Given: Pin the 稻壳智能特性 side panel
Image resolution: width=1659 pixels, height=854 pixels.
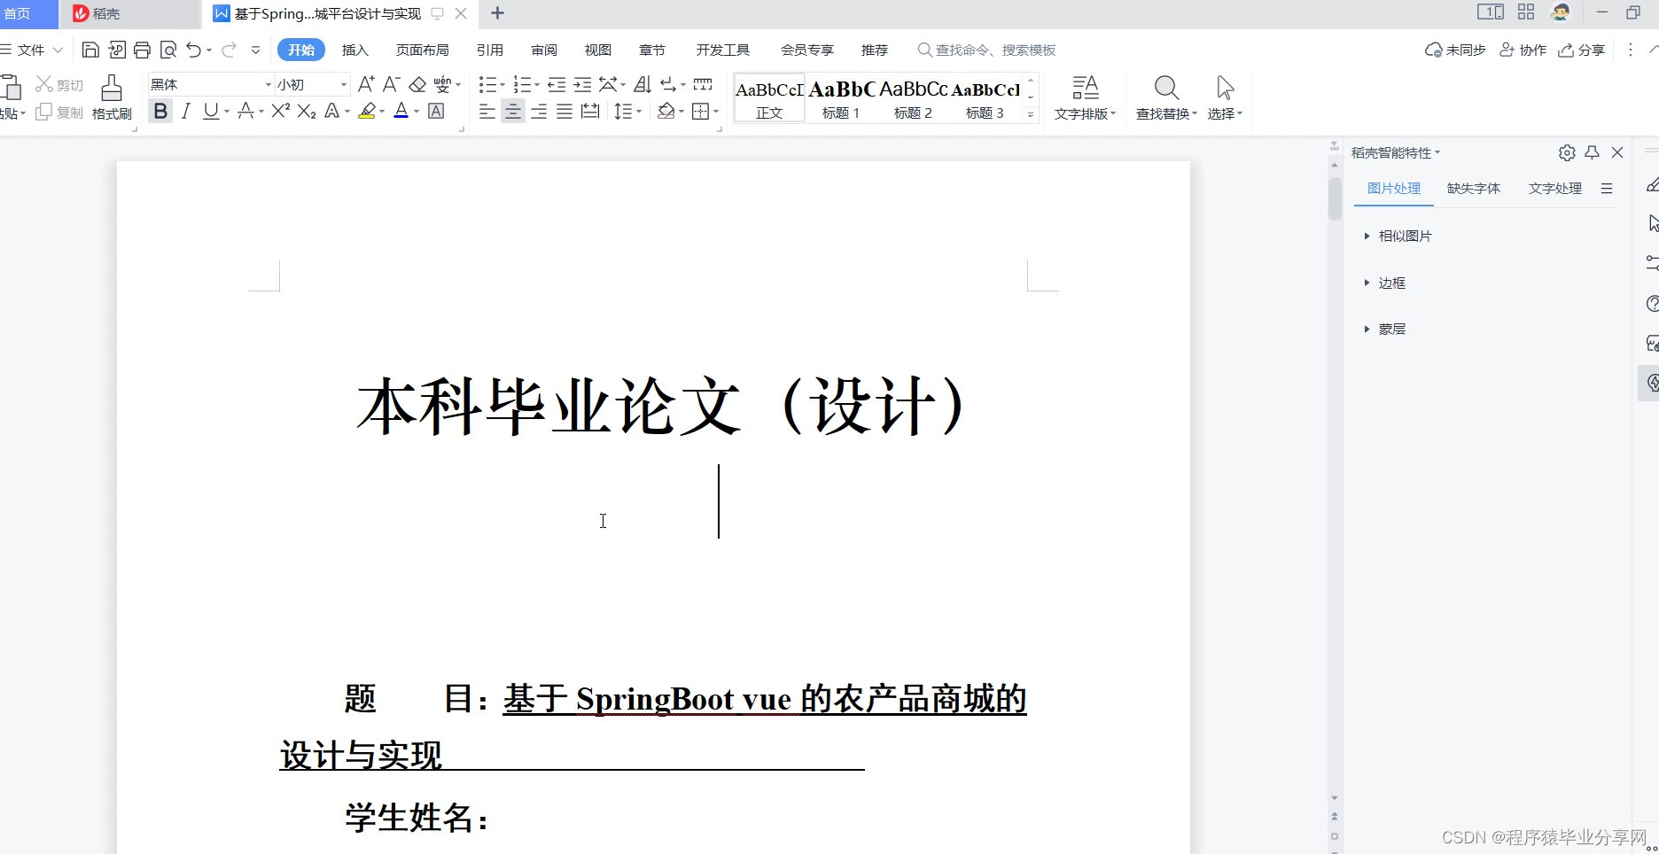Looking at the screenshot, I should point(1592,152).
